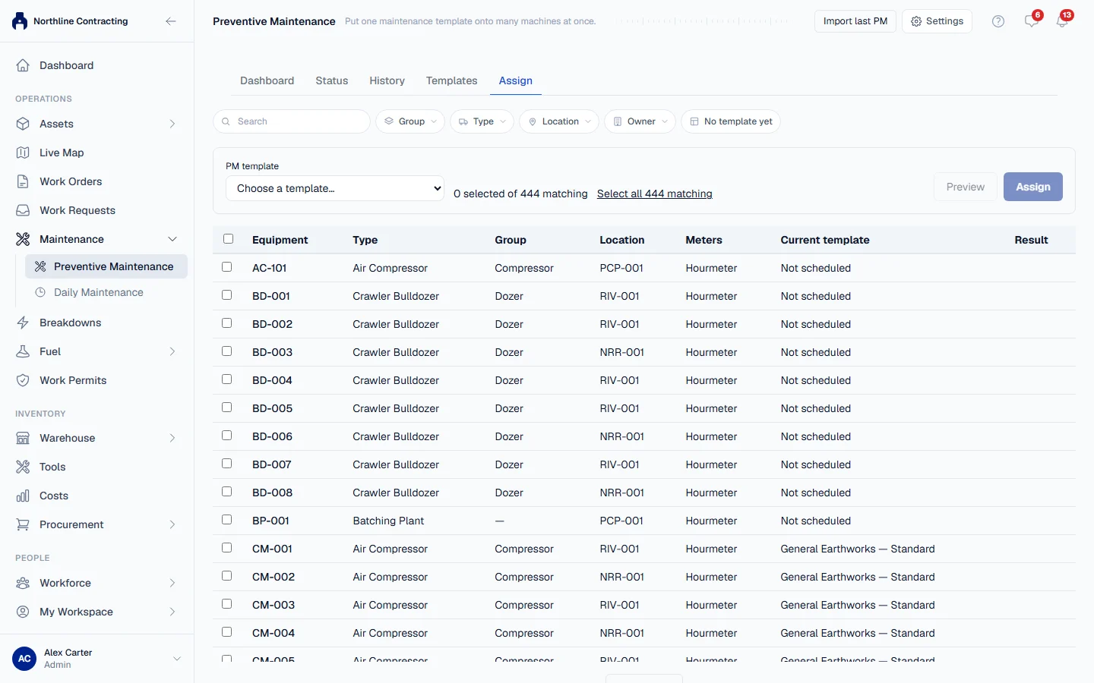The height and width of the screenshot is (683, 1094).
Task: Open the Choose a template dropdown
Action: click(x=335, y=188)
